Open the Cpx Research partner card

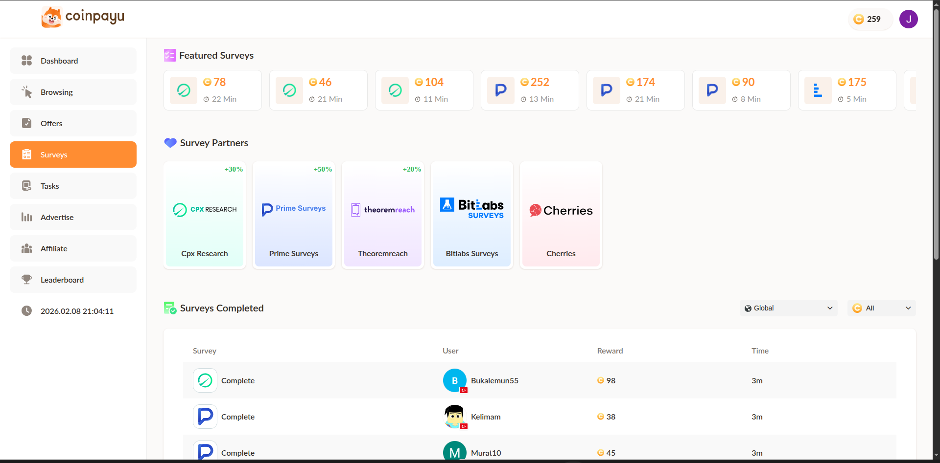[x=205, y=215]
